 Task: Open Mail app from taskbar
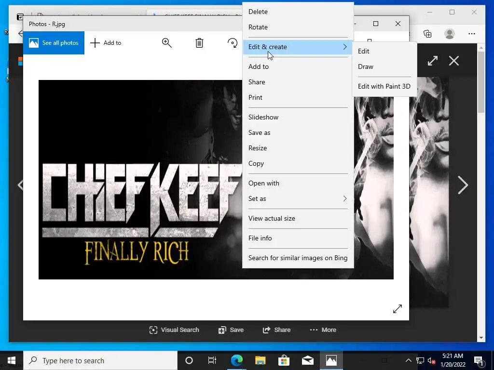click(307, 360)
